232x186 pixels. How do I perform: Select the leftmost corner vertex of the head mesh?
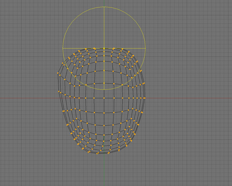58,73
